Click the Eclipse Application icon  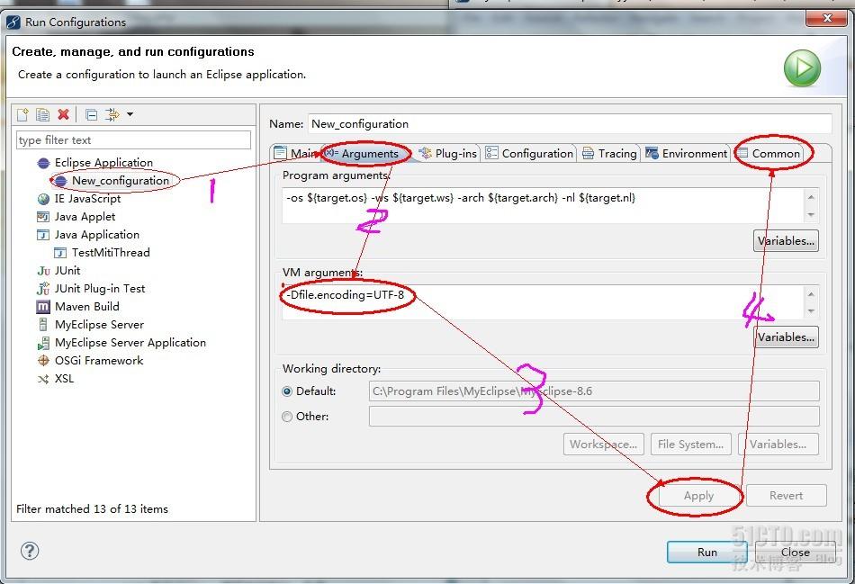[43, 163]
